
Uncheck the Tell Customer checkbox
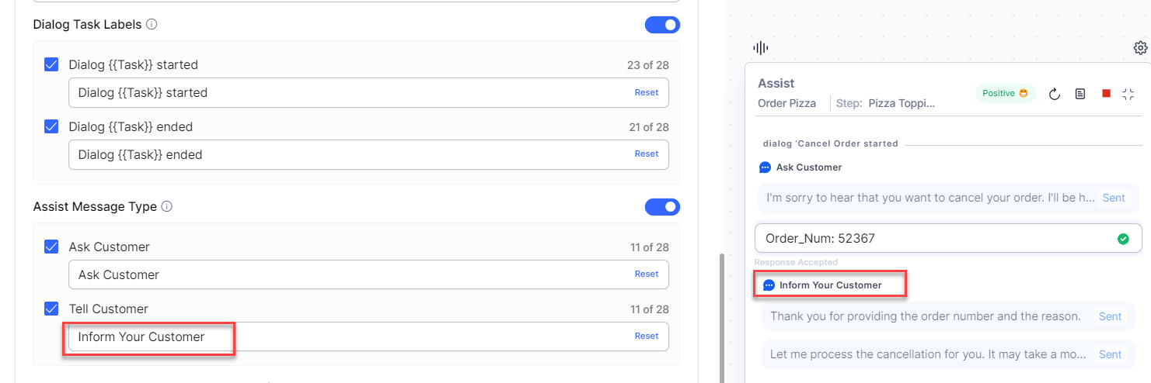52,309
